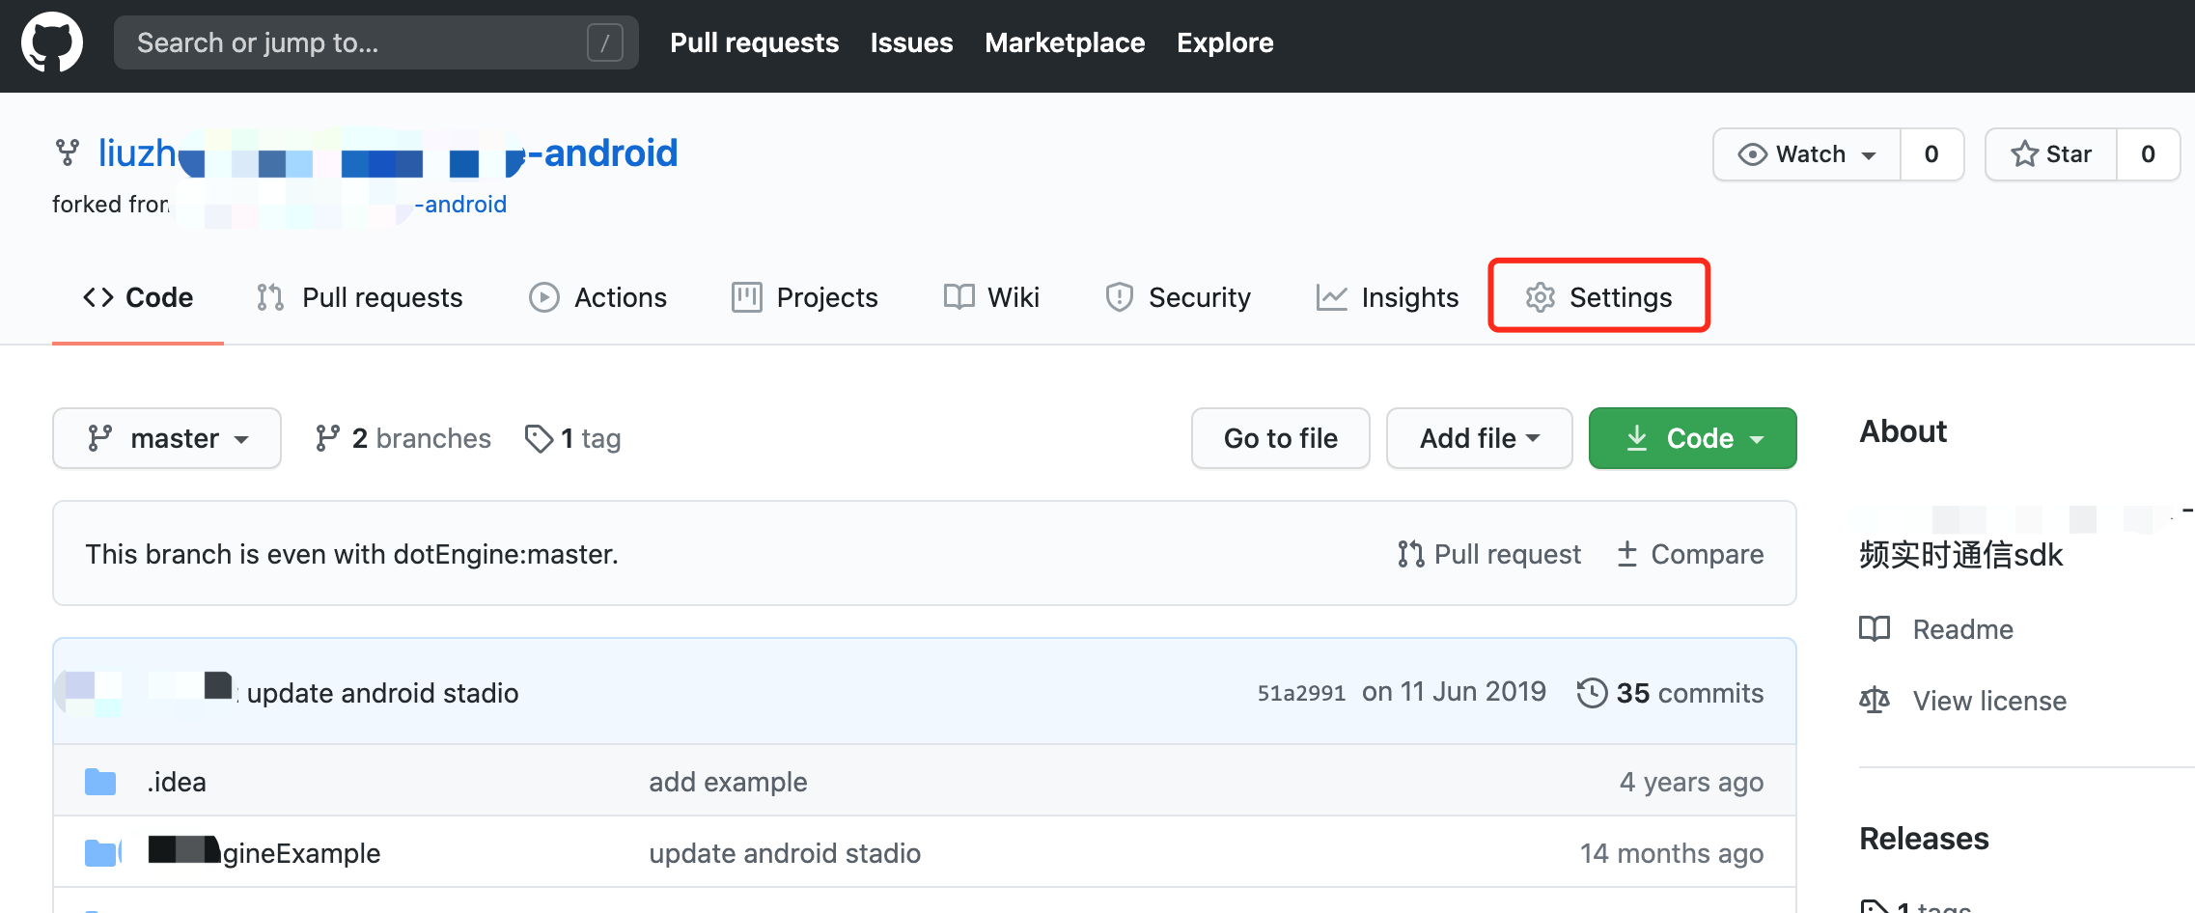The image size is (2195, 913).
Task: Click the Go to file button
Action: point(1280,438)
